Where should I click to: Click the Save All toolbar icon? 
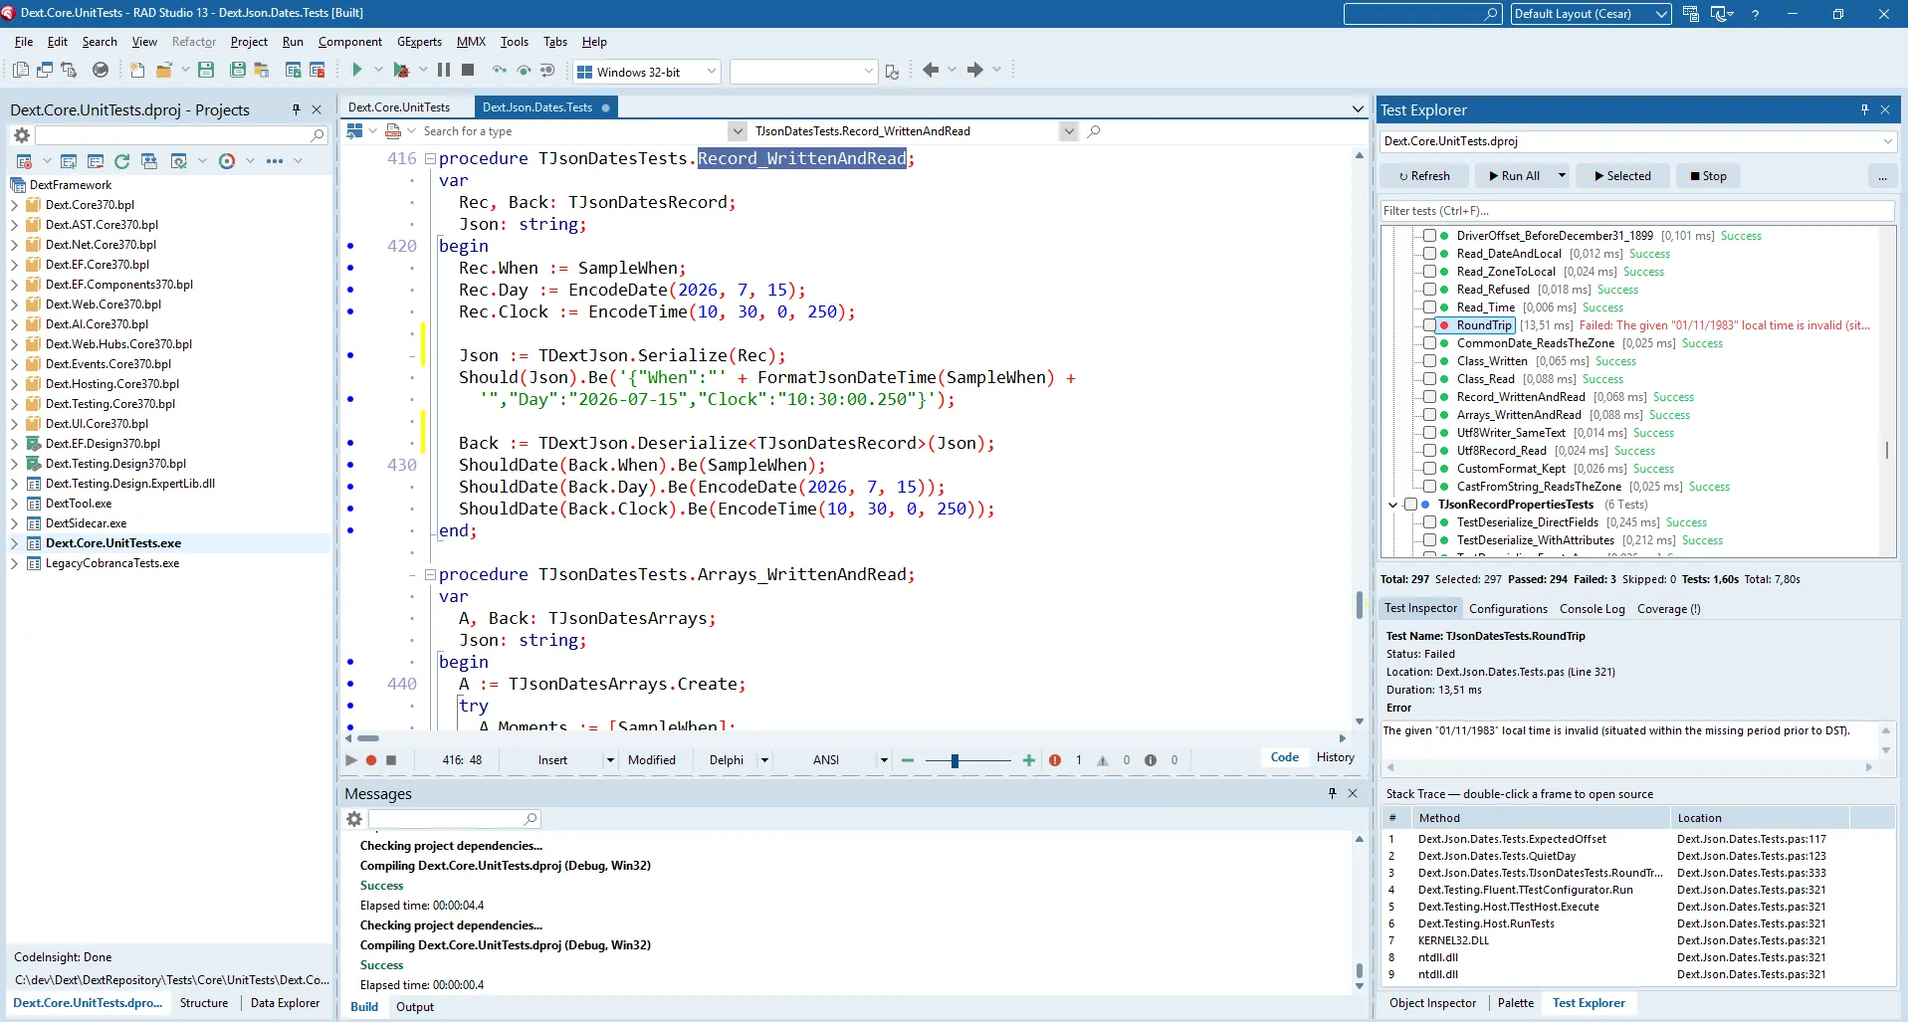238,70
